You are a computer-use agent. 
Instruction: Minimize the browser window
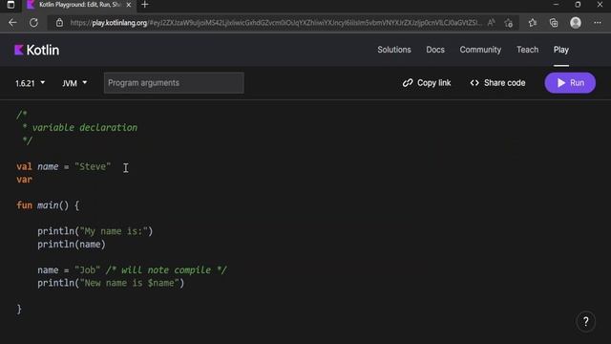click(556, 5)
